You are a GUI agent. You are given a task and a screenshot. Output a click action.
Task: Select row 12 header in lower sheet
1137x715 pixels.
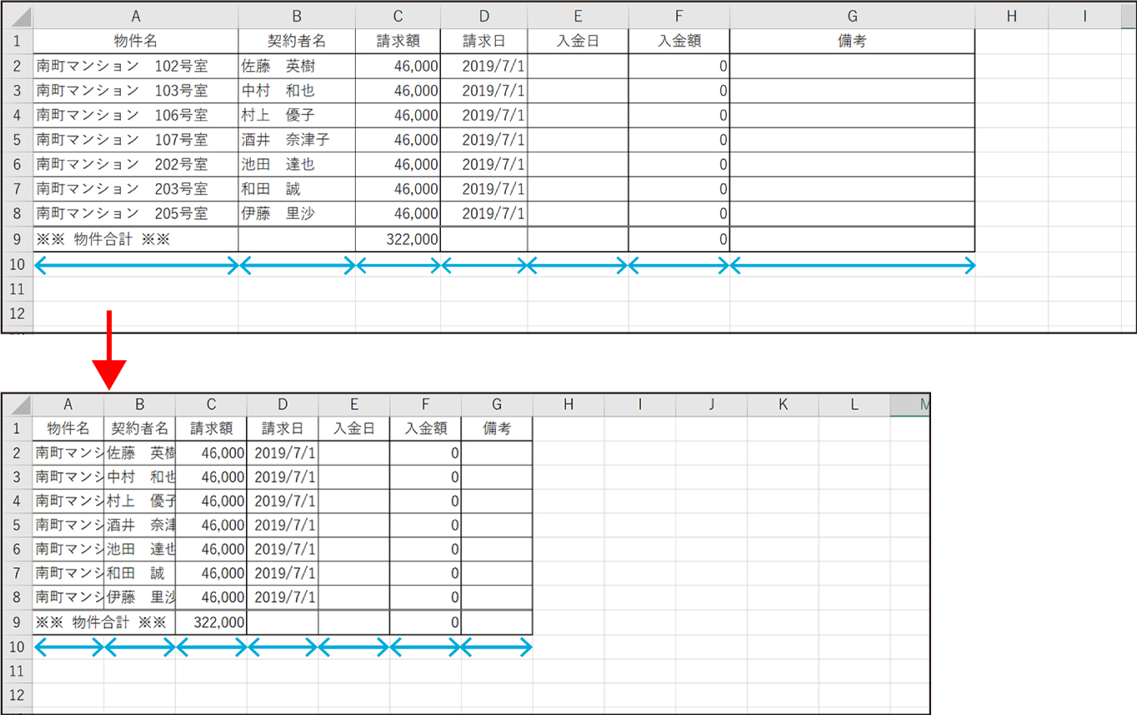[18, 694]
